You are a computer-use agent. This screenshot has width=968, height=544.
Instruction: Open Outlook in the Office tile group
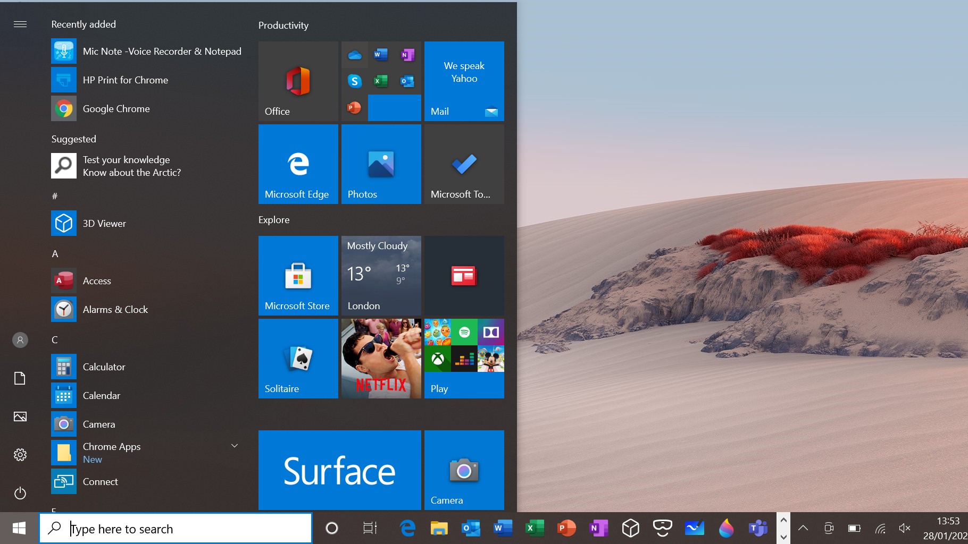pyautogui.click(x=408, y=81)
